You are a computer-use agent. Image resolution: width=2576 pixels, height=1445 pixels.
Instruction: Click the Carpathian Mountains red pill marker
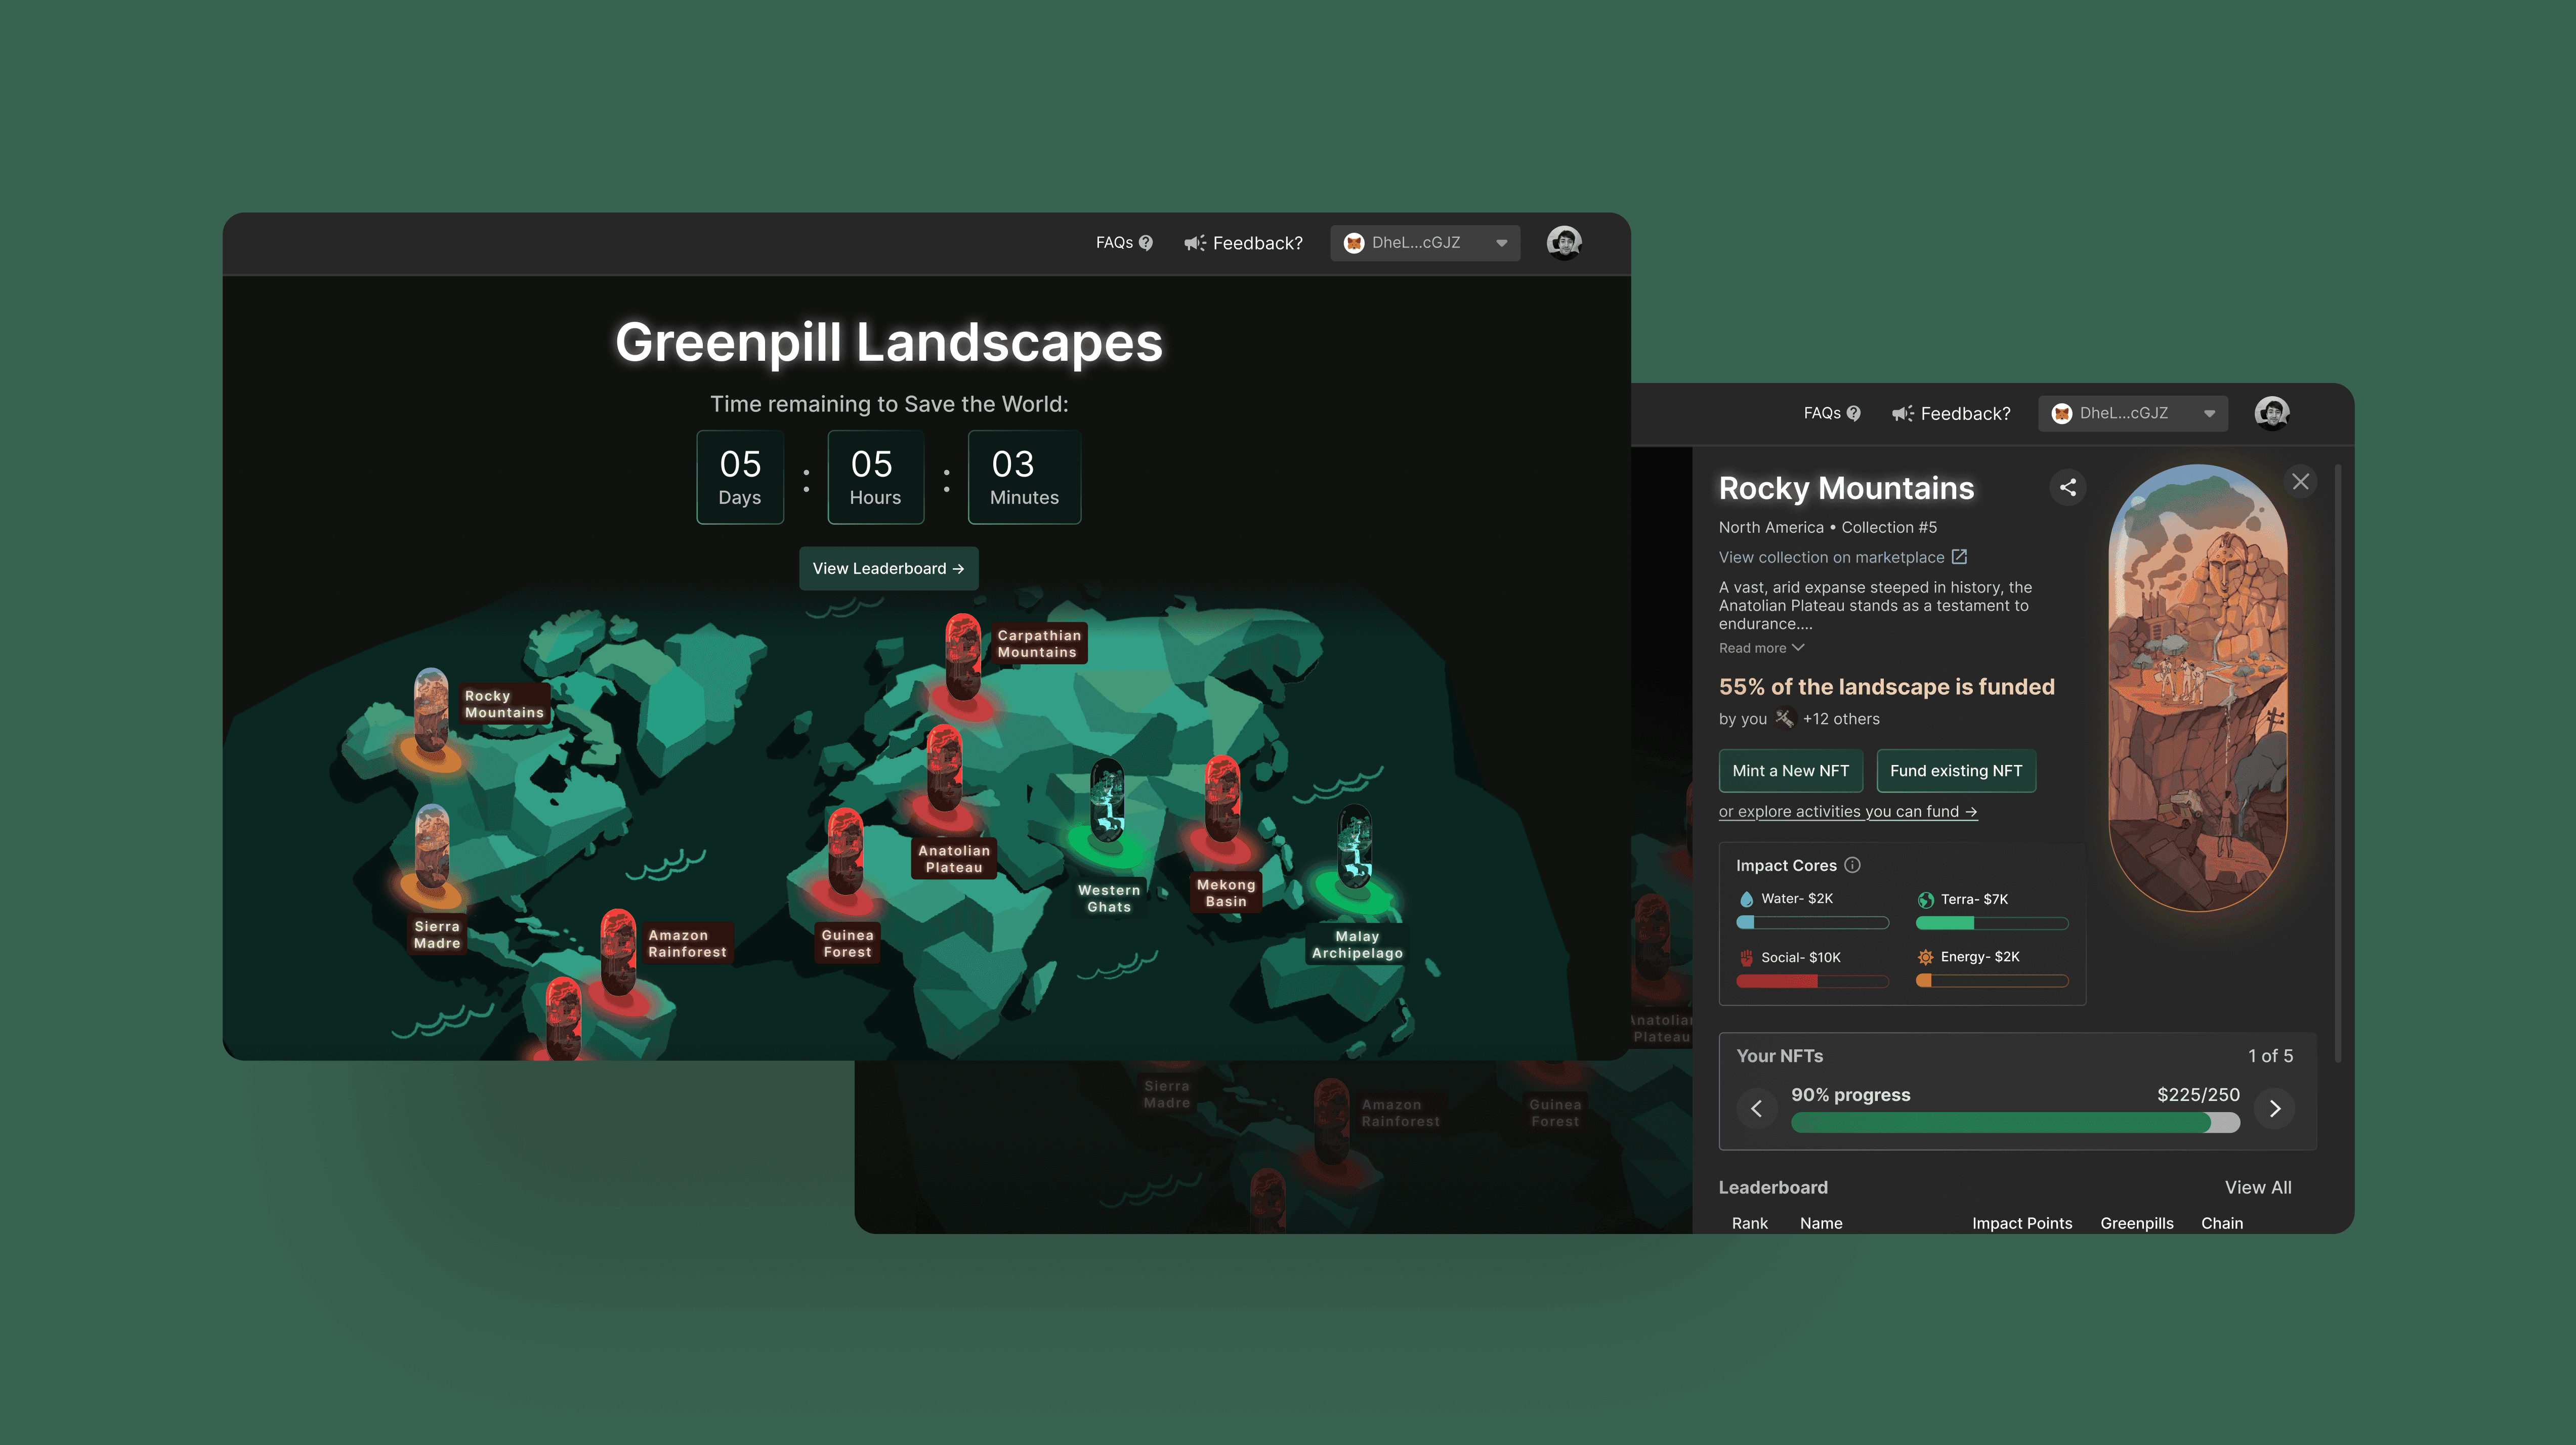click(963, 656)
